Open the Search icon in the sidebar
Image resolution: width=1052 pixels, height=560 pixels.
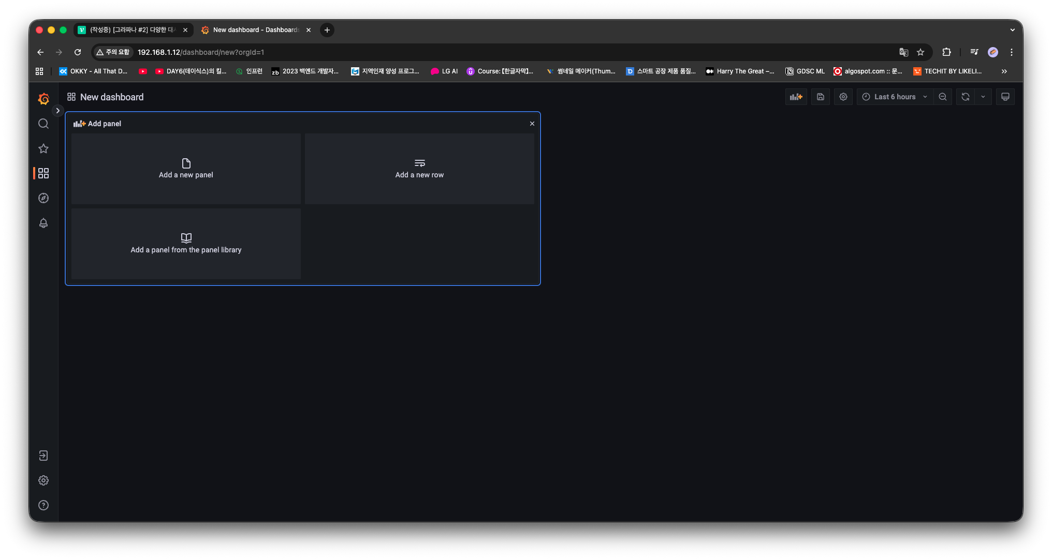43,124
